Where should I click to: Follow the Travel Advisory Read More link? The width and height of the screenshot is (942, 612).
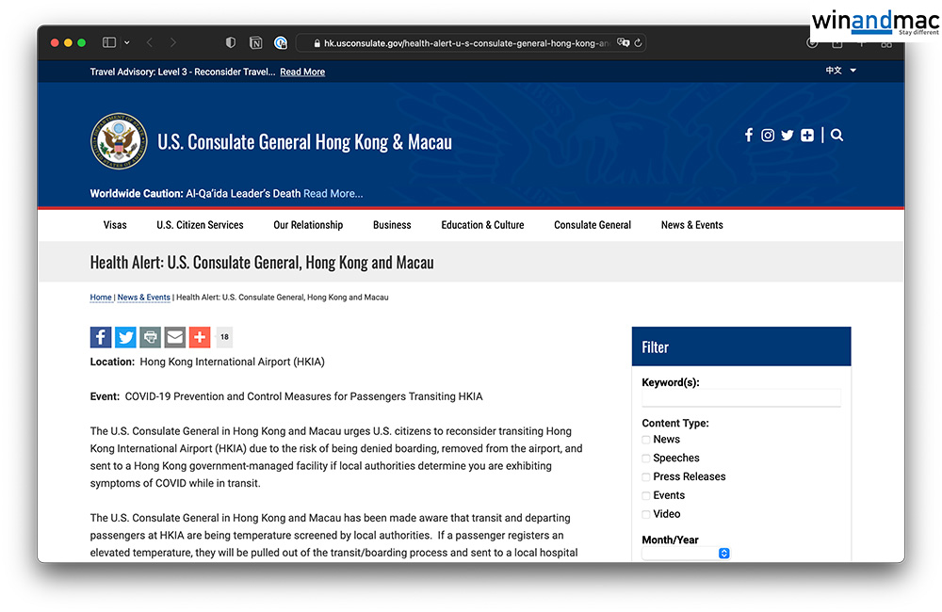302,72
